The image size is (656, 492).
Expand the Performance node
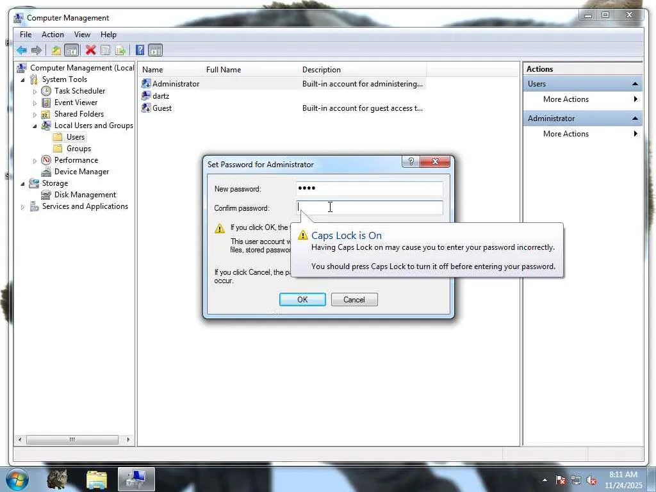coord(35,160)
